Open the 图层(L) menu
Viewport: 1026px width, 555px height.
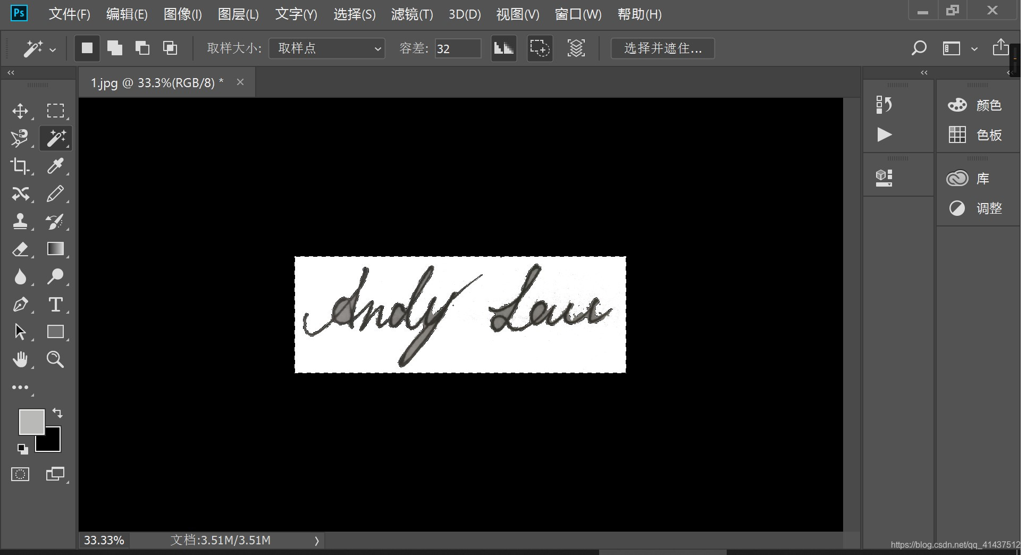click(238, 14)
